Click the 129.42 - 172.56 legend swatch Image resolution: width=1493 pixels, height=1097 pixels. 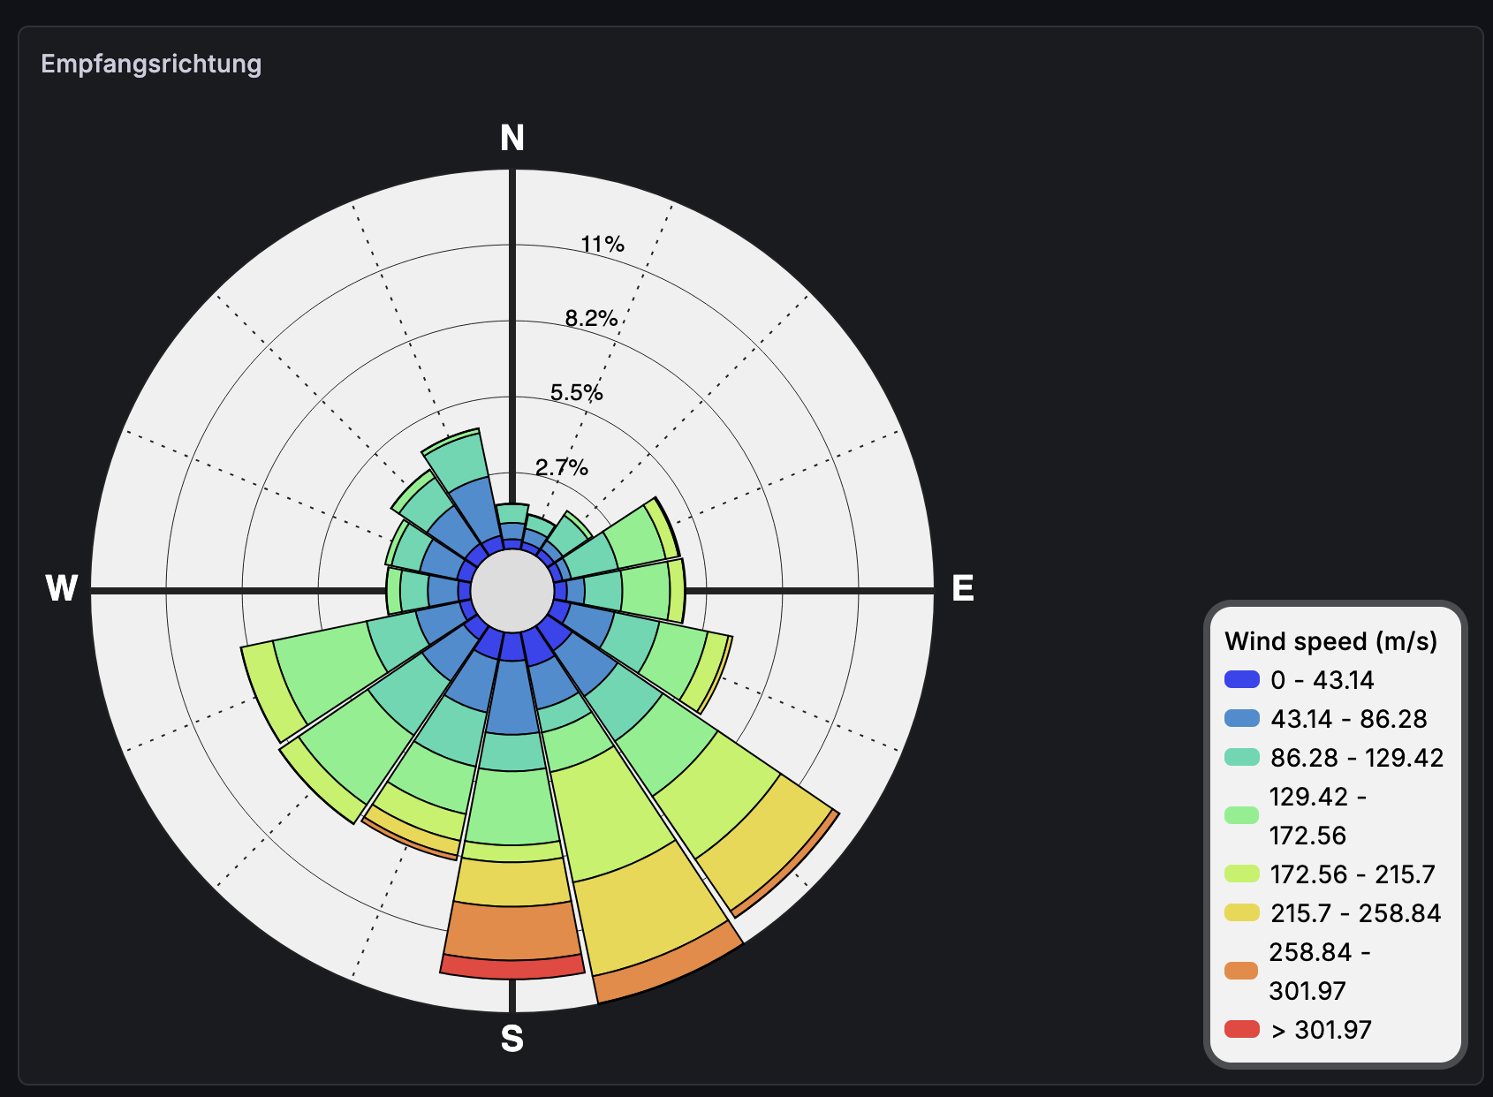coord(1241,815)
